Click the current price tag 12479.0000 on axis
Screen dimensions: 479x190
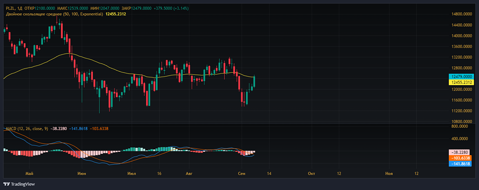461,77
